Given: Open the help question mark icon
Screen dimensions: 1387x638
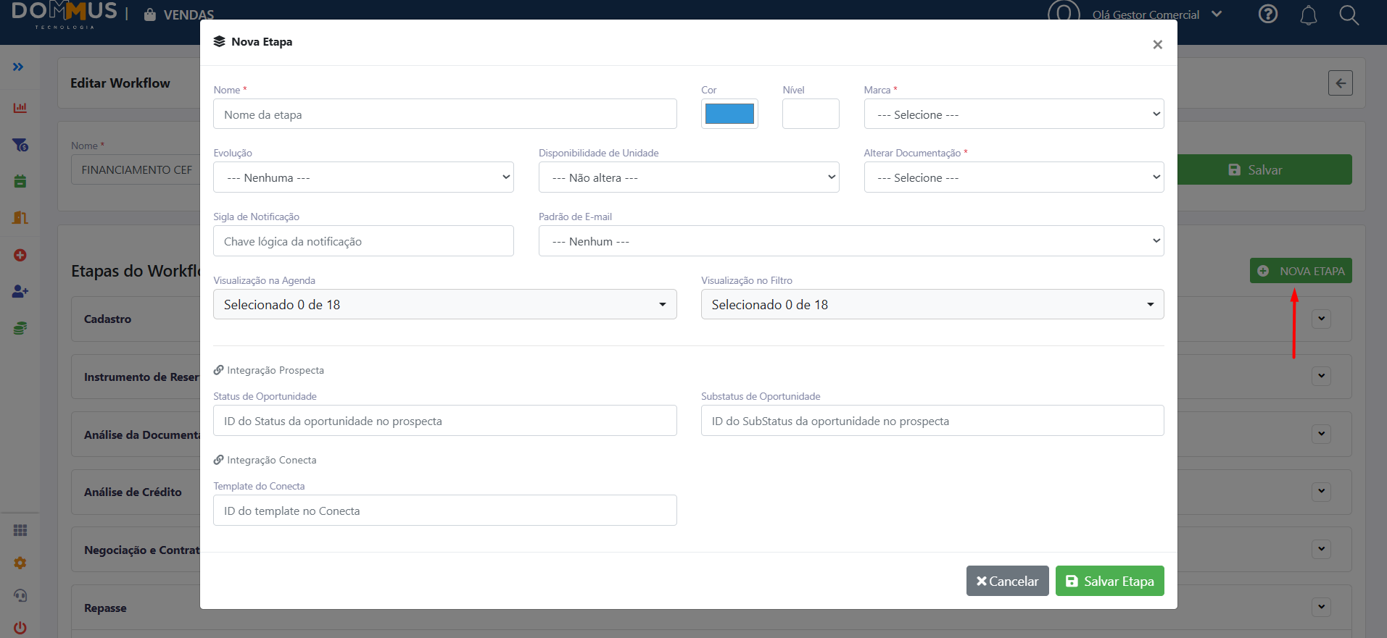Looking at the screenshot, I should tap(1268, 14).
